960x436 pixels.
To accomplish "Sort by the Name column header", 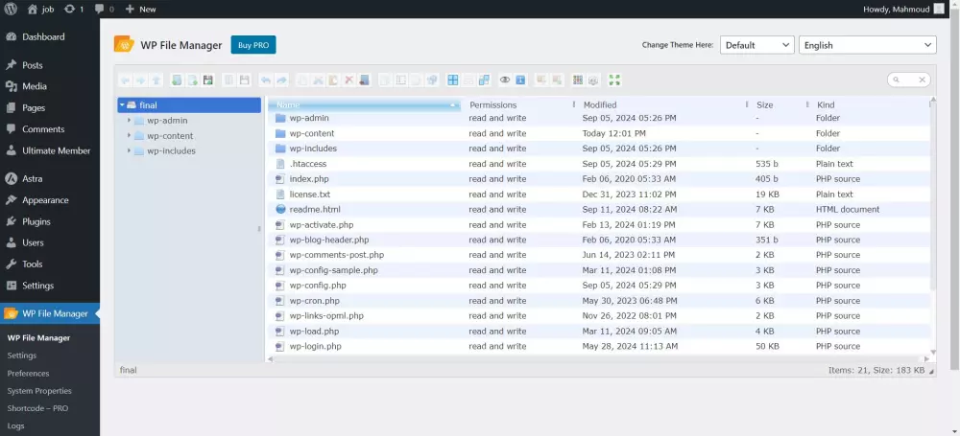I will click(364, 104).
